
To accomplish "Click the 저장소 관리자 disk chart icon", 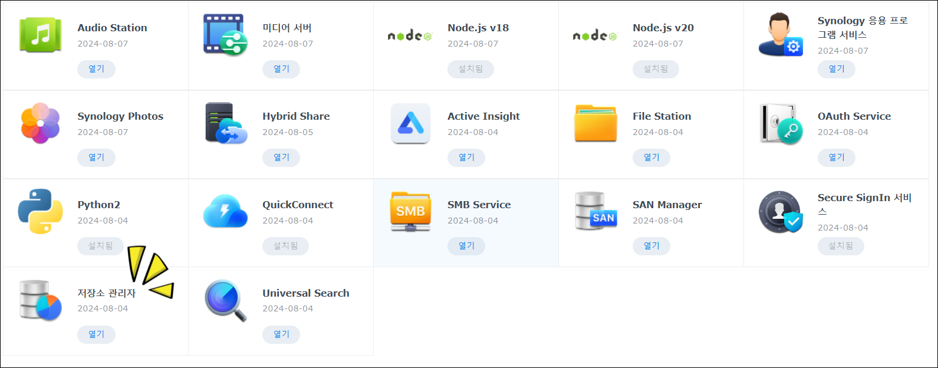I will (40, 300).
